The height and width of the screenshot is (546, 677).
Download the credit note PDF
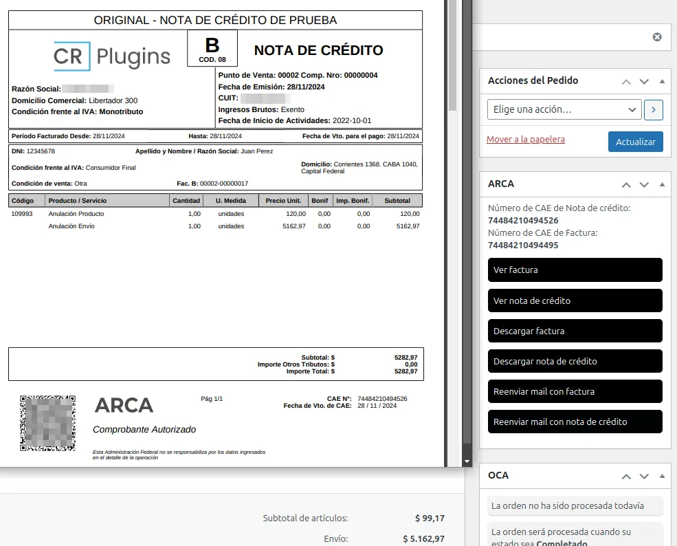575,361
